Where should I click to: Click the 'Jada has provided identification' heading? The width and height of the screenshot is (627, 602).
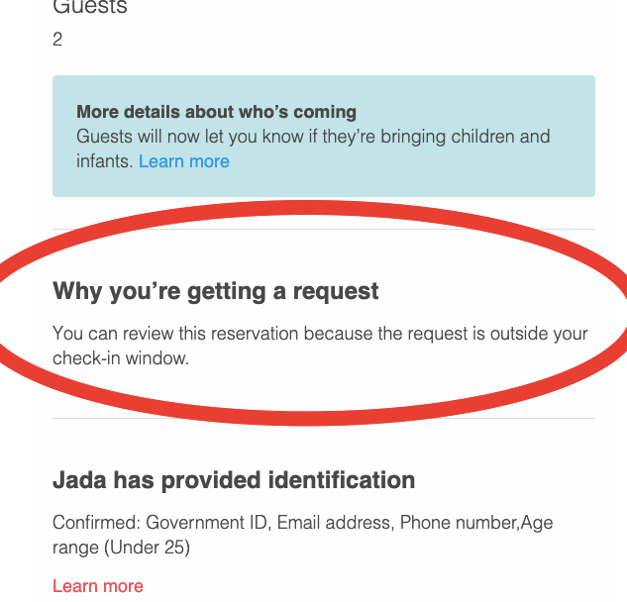(233, 481)
